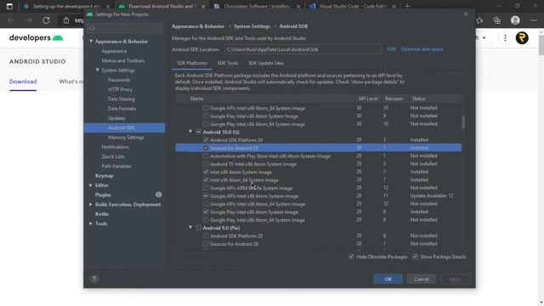
Task: Click Apply button
Action: click(x=455, y=279)
